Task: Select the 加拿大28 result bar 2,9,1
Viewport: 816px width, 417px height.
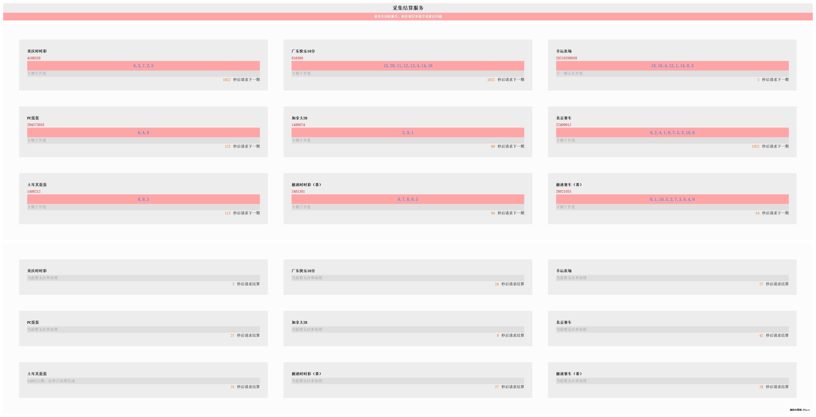Action: coord(407,133)
